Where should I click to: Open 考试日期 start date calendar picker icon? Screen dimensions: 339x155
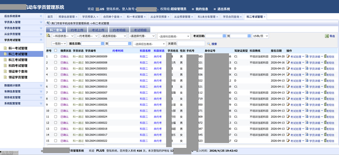(225, 36)
